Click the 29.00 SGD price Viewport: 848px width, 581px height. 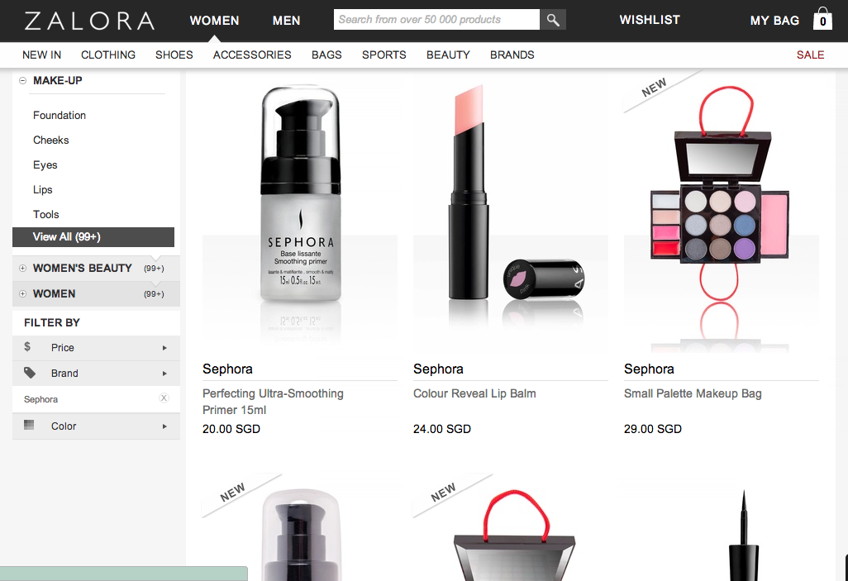[653, 429]
